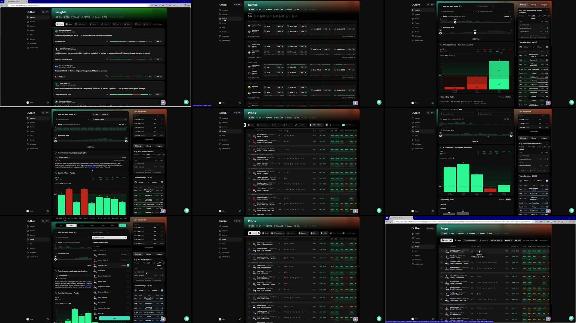Open Arbitrage in the NFL Insights browser sidebar
This screenshot has width=576, height=323.
click(33, 44)
